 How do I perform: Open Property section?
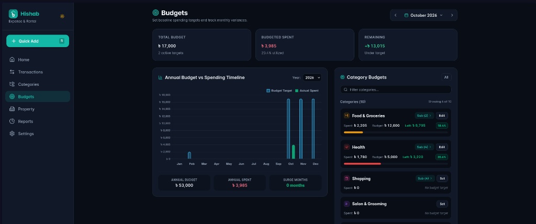click(x=38, y=109)
